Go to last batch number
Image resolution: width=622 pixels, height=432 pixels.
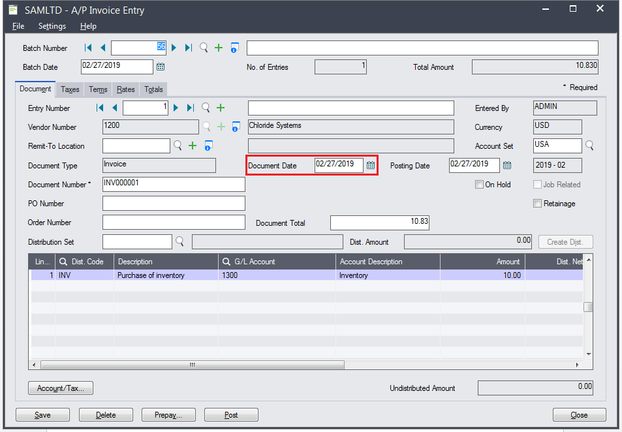coord(189,48)
